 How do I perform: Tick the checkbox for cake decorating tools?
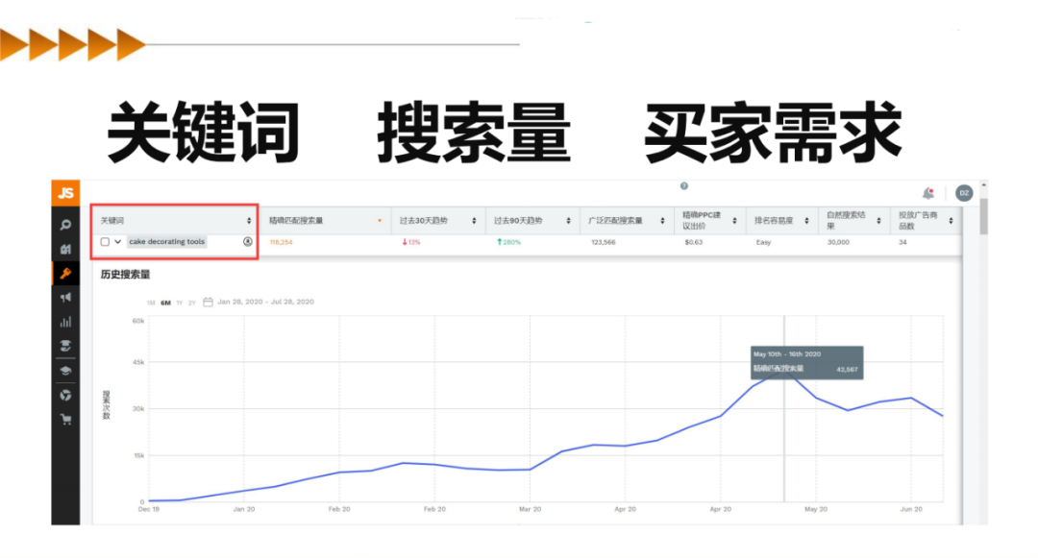tap(105, 242)
